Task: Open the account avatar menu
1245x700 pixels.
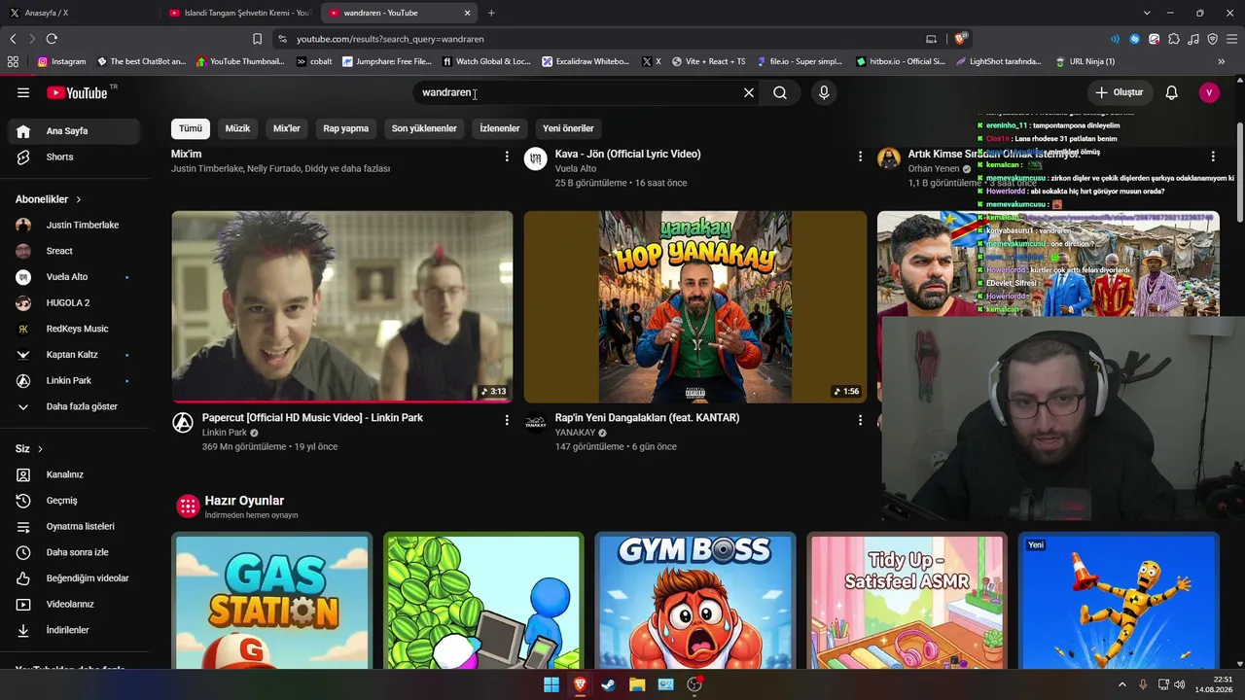Action: [x=1209, y=92]
